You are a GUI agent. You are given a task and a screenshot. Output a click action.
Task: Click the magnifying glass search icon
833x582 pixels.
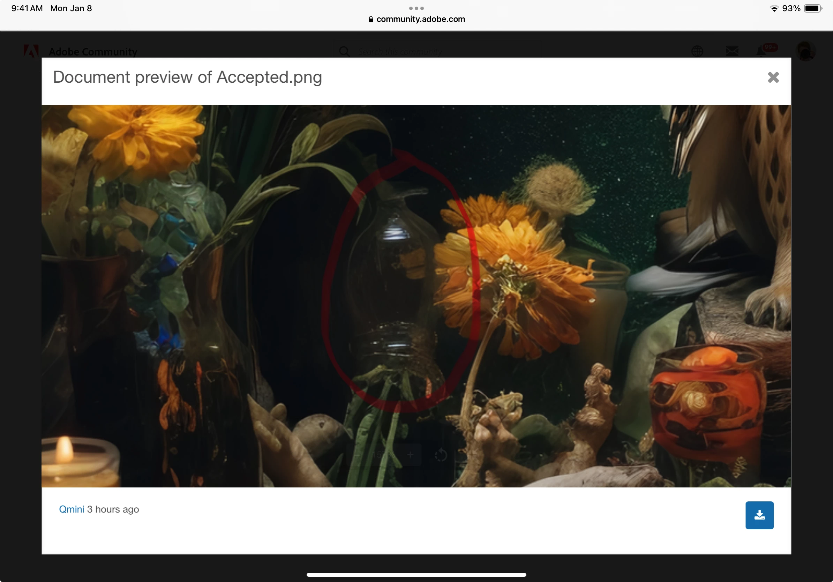pos(344,52)
